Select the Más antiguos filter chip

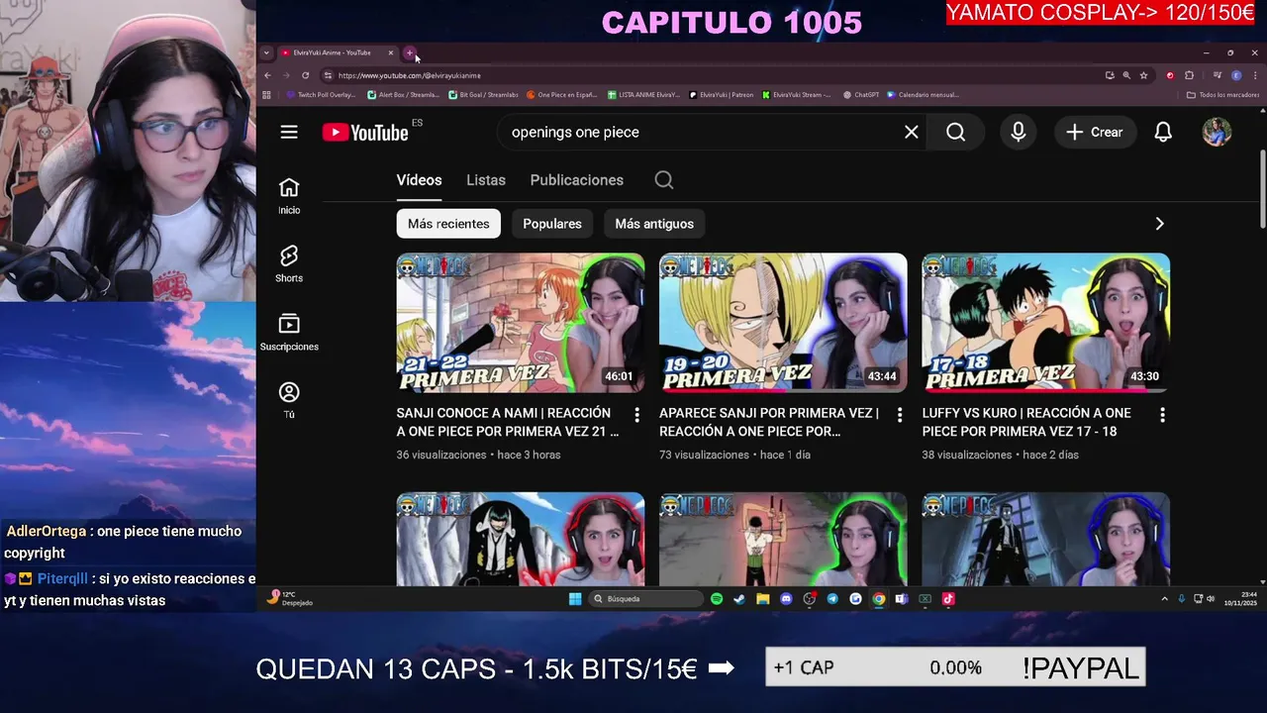pos(654,224)
